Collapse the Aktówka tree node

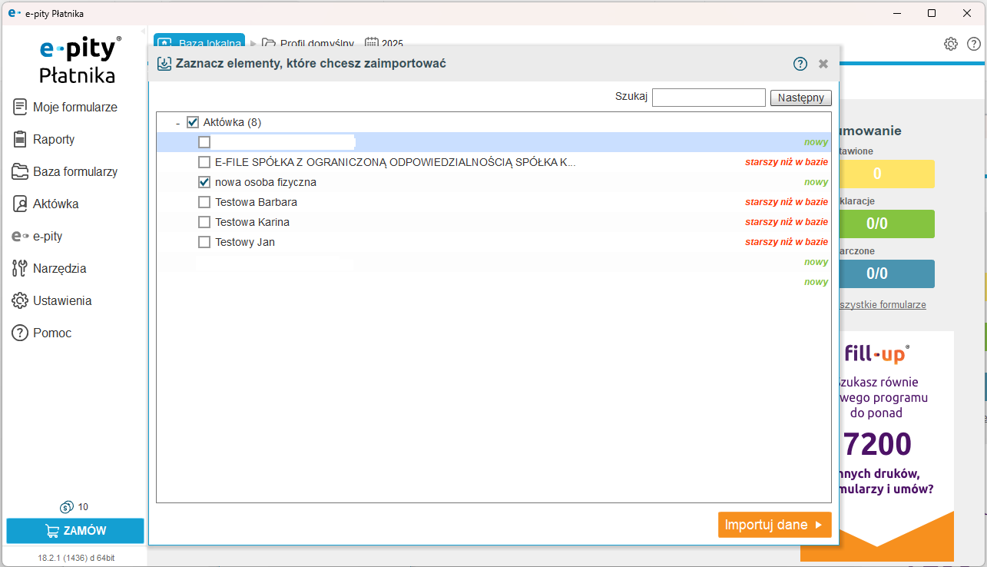(177, 123)
